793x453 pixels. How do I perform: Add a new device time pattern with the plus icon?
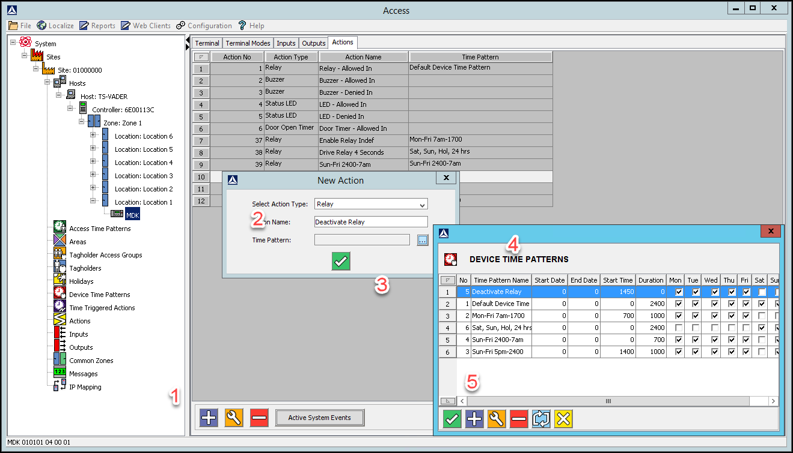click(474, 419)
